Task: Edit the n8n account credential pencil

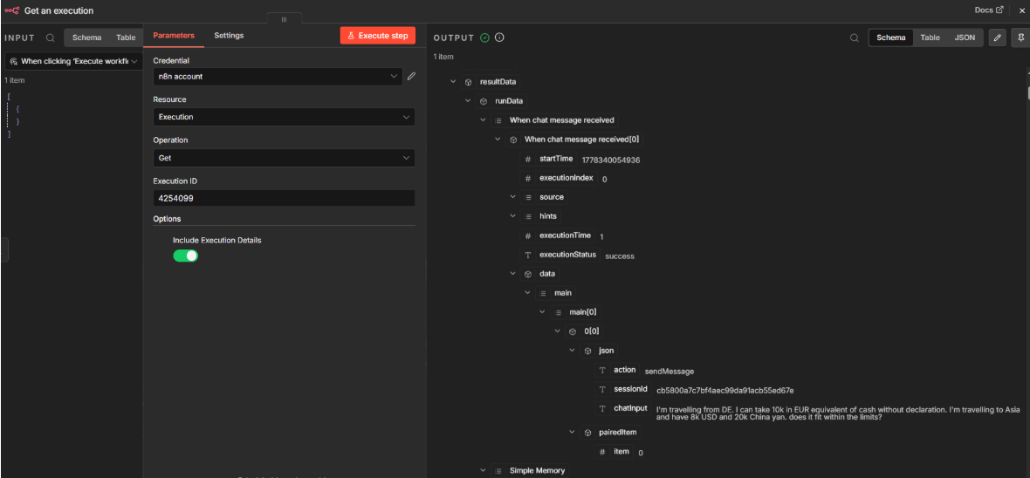Action: [411, 76]
